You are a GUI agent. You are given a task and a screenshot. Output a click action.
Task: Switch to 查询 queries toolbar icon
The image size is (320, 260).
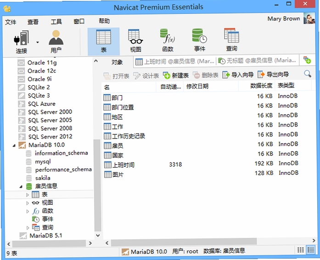click(231, 40)
